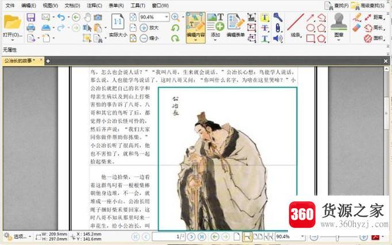The width and height of the screenshot is (392, 245).
Task: Select the yellow highlight text tool
Action: pyautogui.click(x=265, y=17)
